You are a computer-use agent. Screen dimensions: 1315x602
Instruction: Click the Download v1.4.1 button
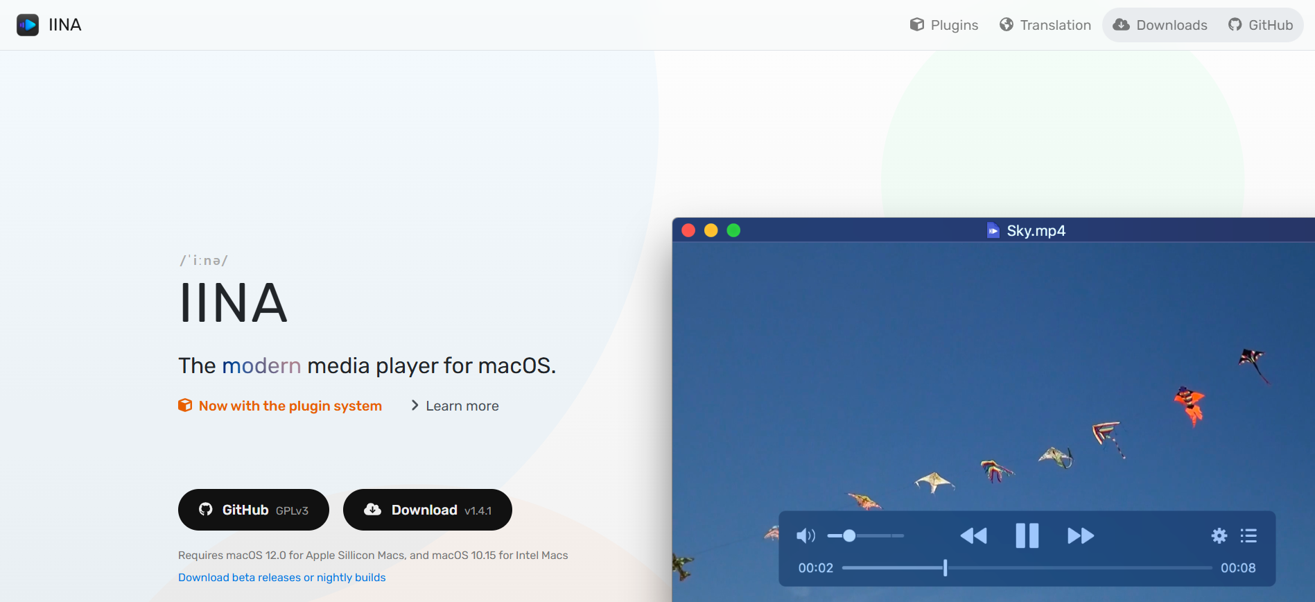point(428,510)
